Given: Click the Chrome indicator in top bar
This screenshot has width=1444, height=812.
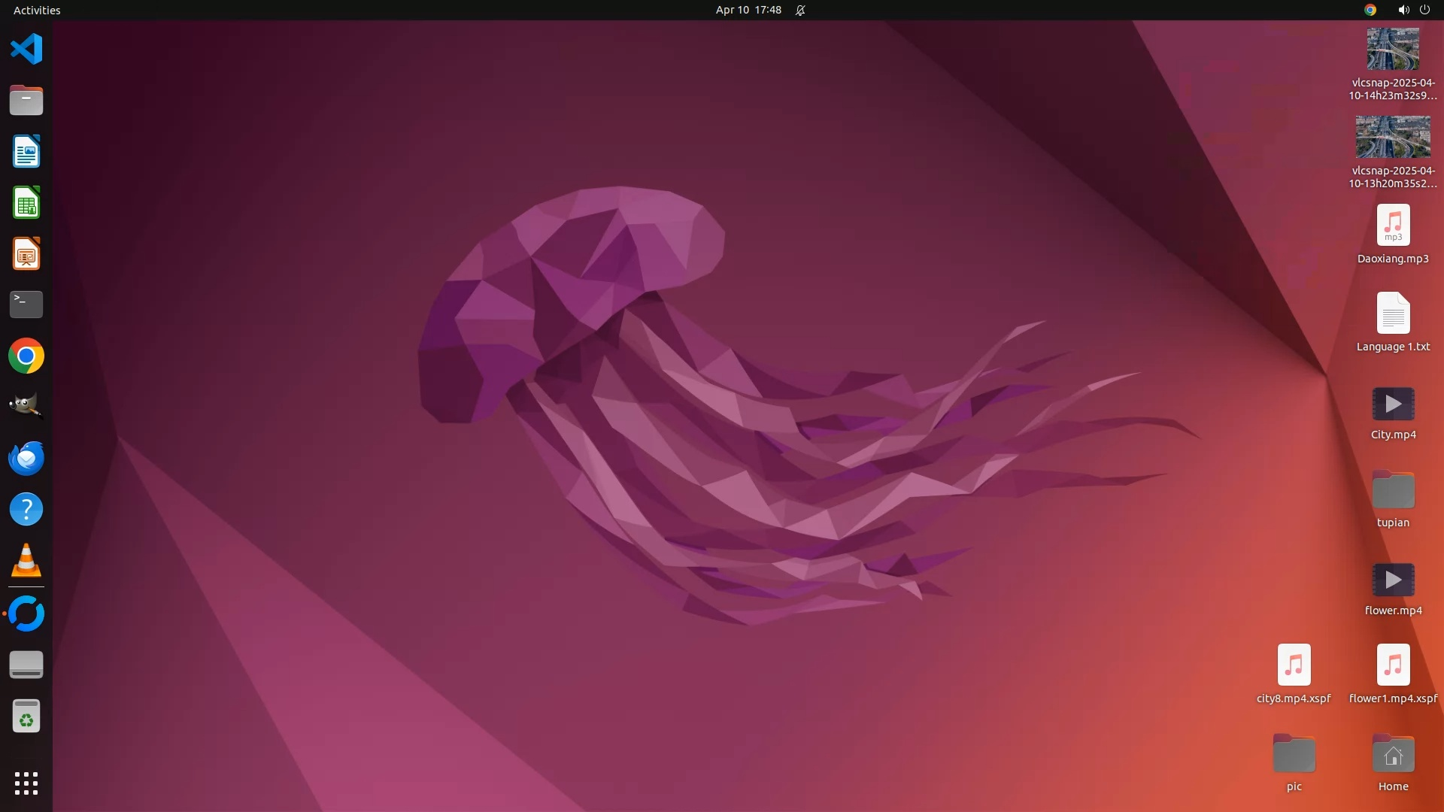Looking at the screenshot, I should coord(1370,10).
